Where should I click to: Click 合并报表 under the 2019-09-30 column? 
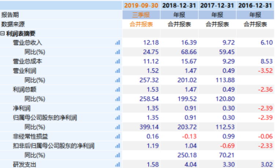pyautogui.click(x=141, y=24)
